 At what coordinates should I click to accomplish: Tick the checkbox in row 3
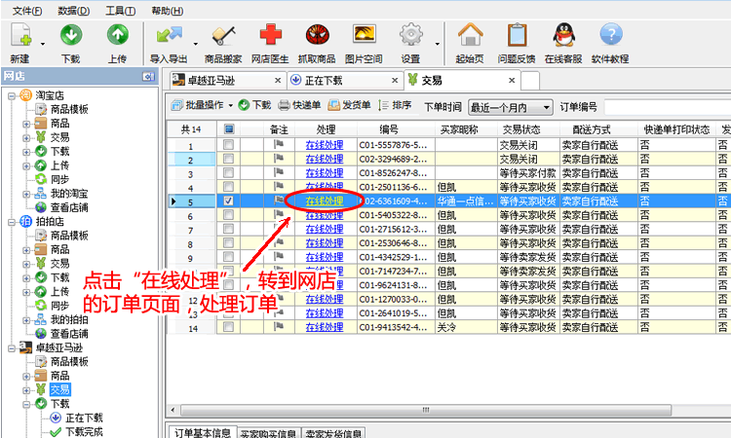coord(228,172)
